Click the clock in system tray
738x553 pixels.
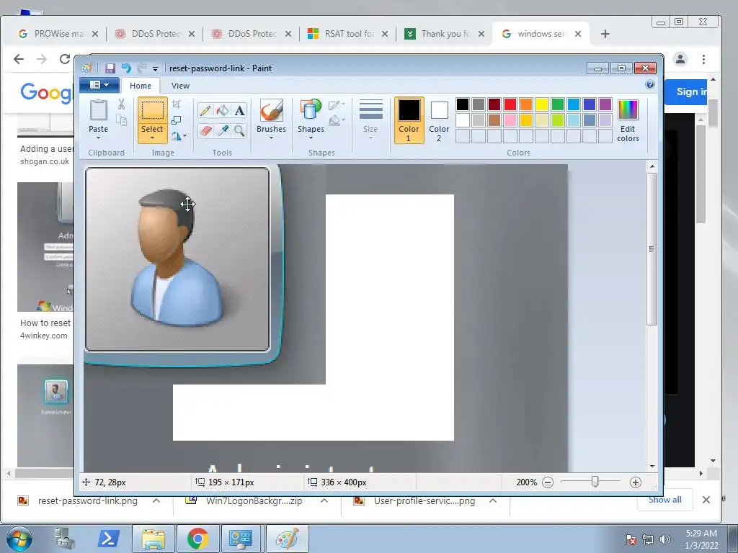click(701, 539)
